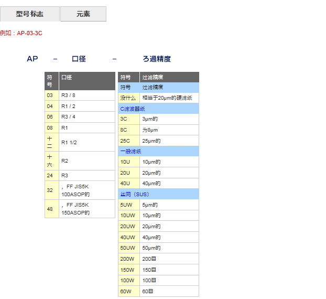Click the FF JIS5K 150ASOP cell
This screenshot has height=299, width=326.
(87, 209)
